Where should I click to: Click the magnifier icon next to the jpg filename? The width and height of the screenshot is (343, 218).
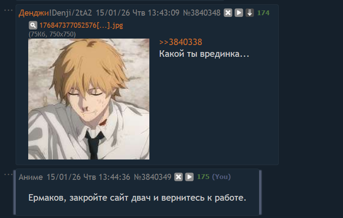point(33,25)
